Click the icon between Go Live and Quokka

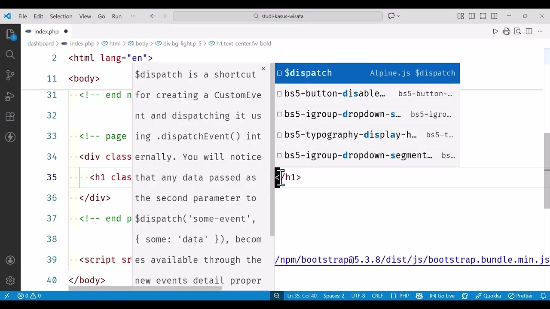coord(465,296)
